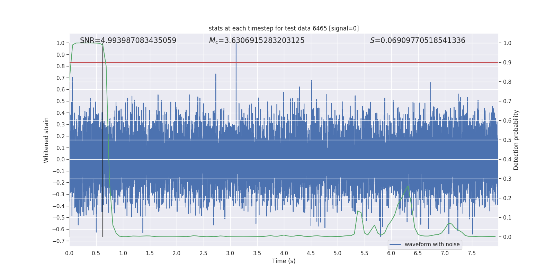Click the 2.0 tick on the Time axis

click(x=177, y=253)
